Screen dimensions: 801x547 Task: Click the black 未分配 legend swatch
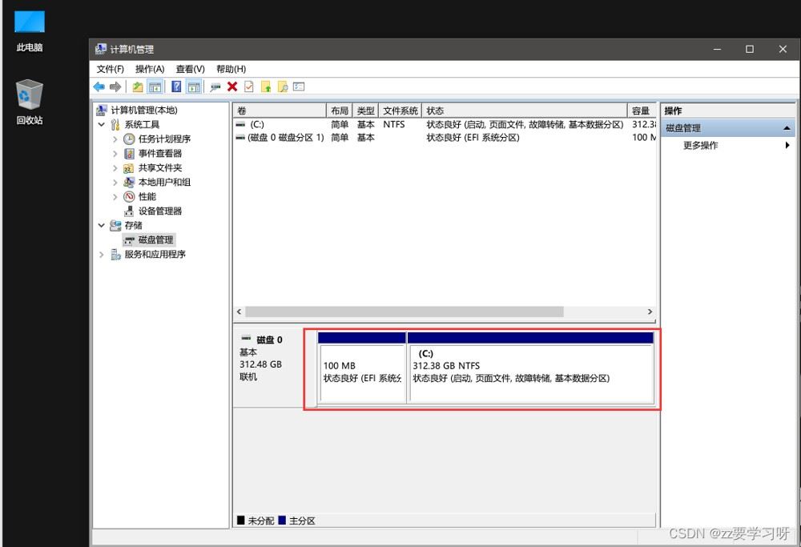[x=240, y=521]
